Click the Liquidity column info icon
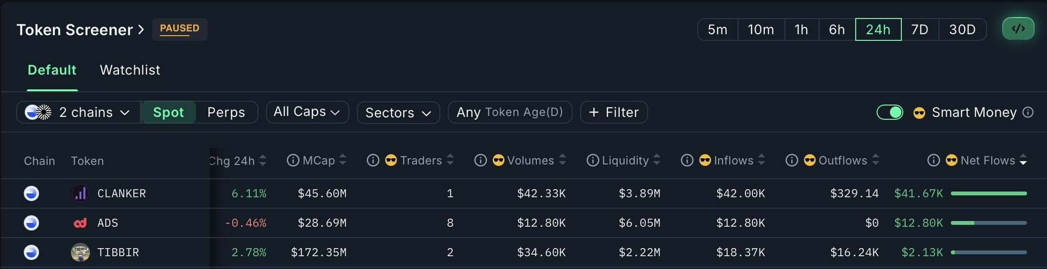1047x269 pixels. click(593, 160)
